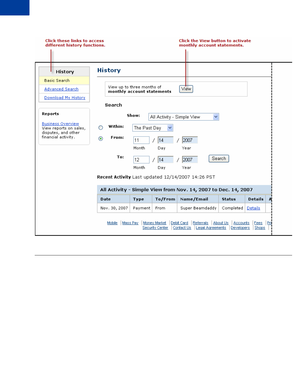
Task: Open the Contact Us footer link
Action: (182, 228)
